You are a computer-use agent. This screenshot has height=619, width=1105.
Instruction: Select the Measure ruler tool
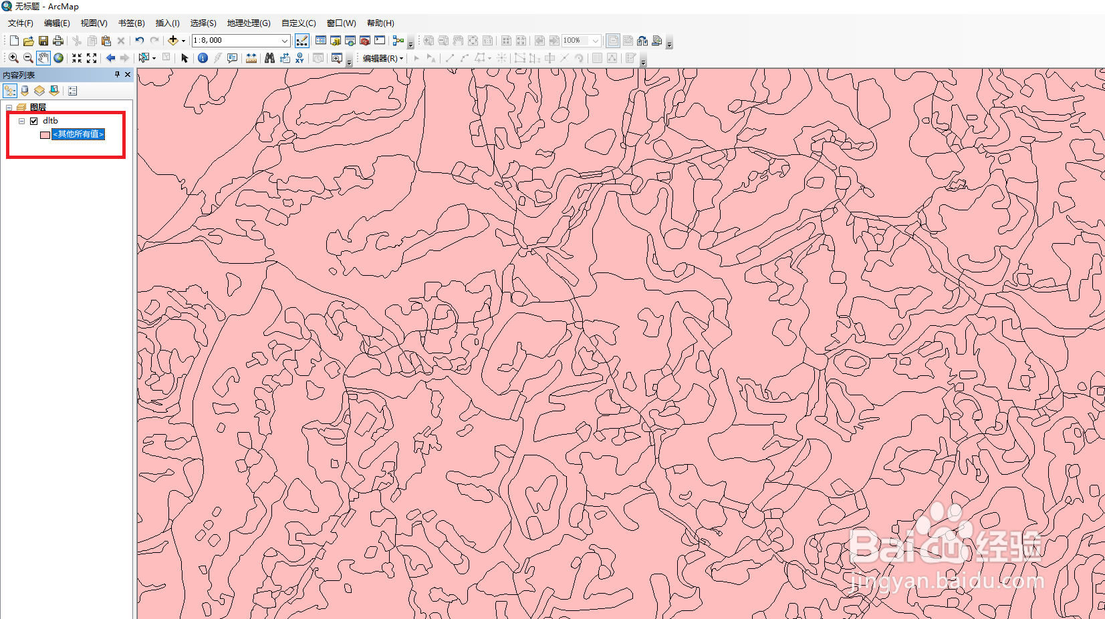point(251,58)
